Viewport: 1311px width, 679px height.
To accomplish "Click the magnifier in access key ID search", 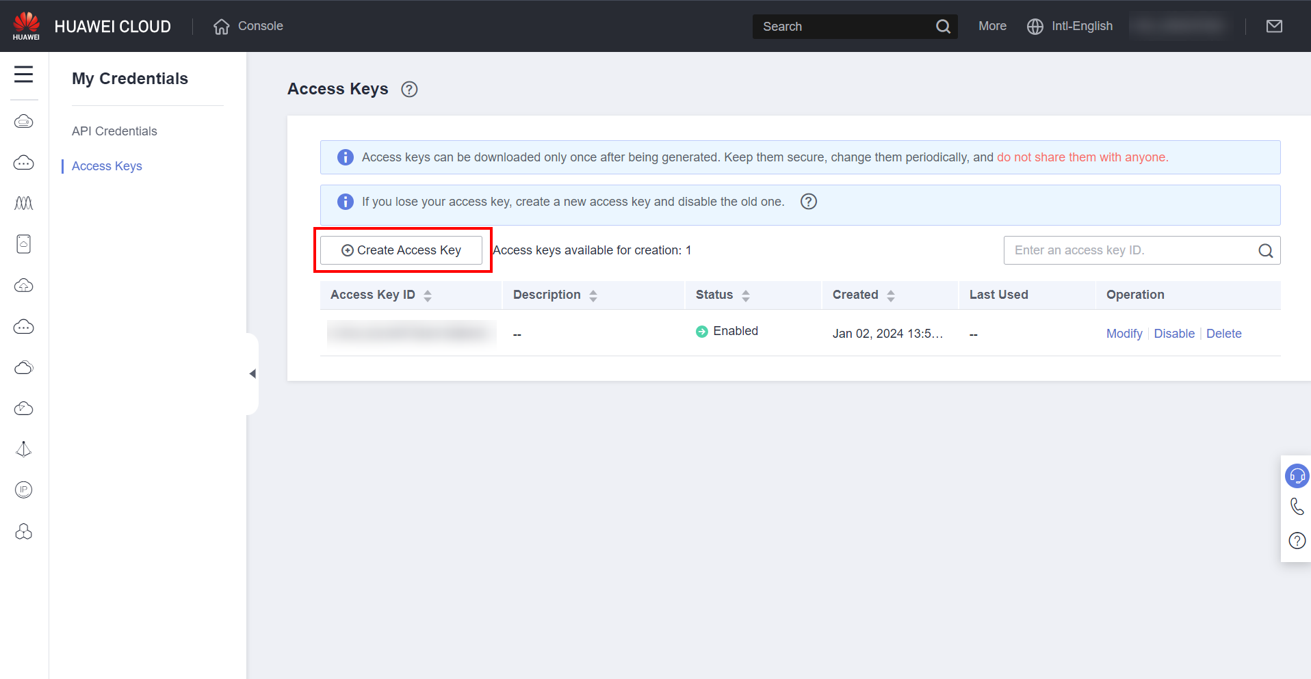I will [1265, 251].
